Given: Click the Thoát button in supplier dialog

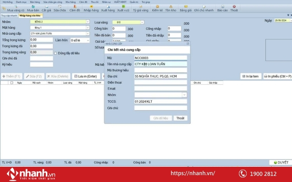Looking at the screenshot, I should click(180, 118).
